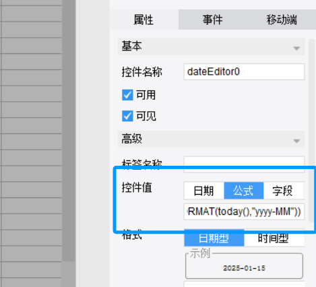Image resolution: width=316 pixels, height=287 pixels.
Task: Choose 时间型 format
Action: tap(274, 238)
